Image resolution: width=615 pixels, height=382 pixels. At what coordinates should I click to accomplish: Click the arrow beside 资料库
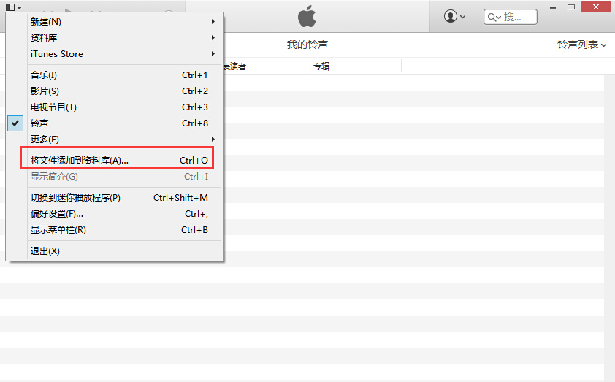click(213, 38)
